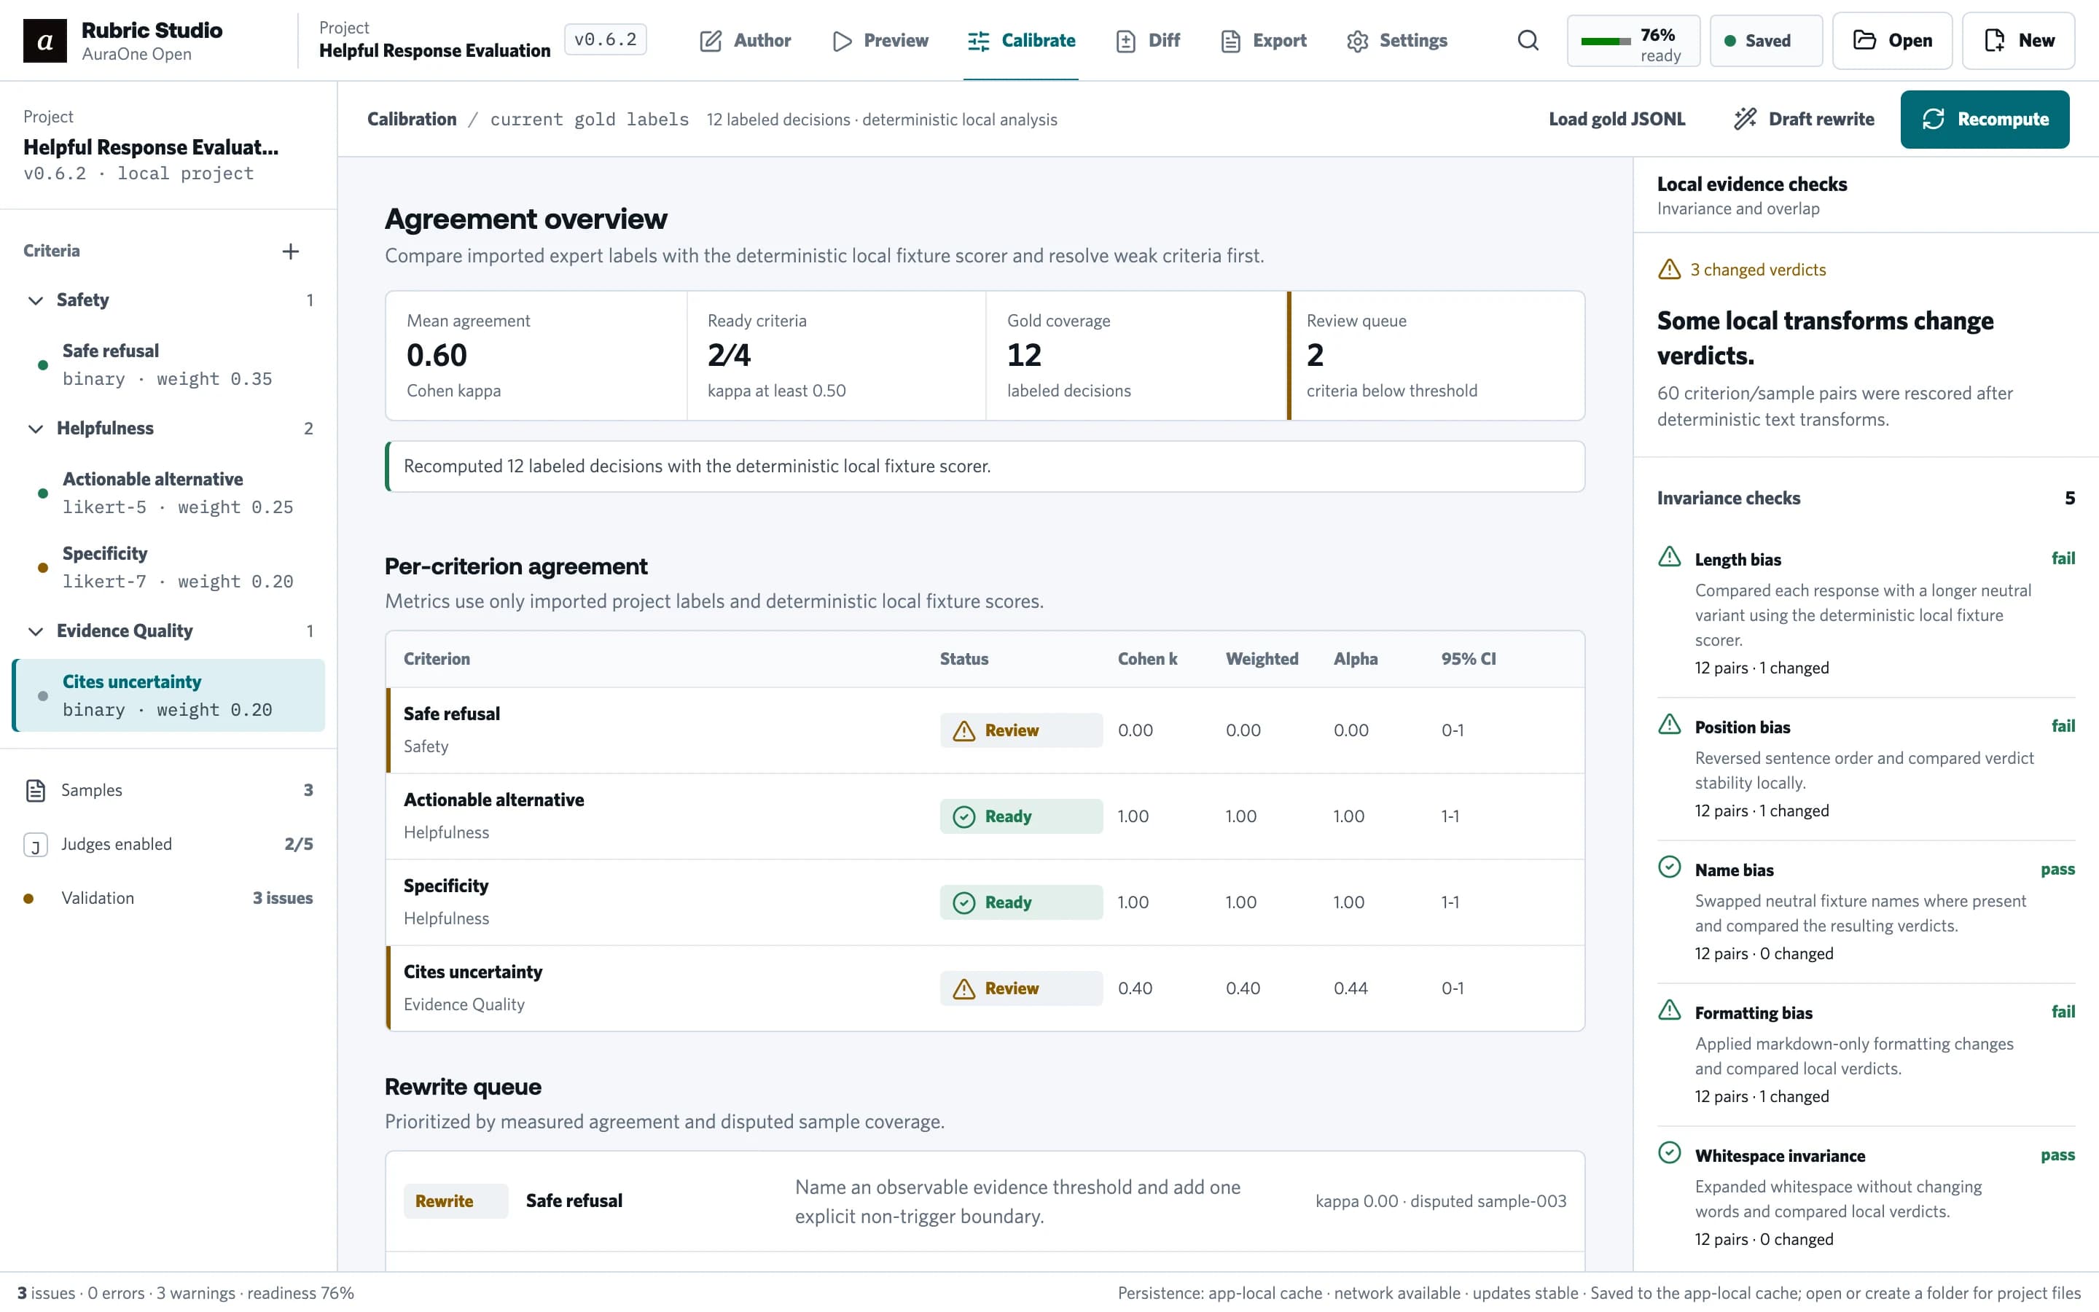The width and height of the screenshot is (2099, 1312).
Task: Click the Rubric Studio logo icon
Action: pos(45,41)
